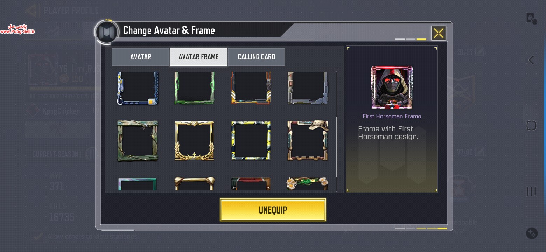Switch to the AVATAR tab
Screen dimensions: 546x252
(x=141, y=57)
